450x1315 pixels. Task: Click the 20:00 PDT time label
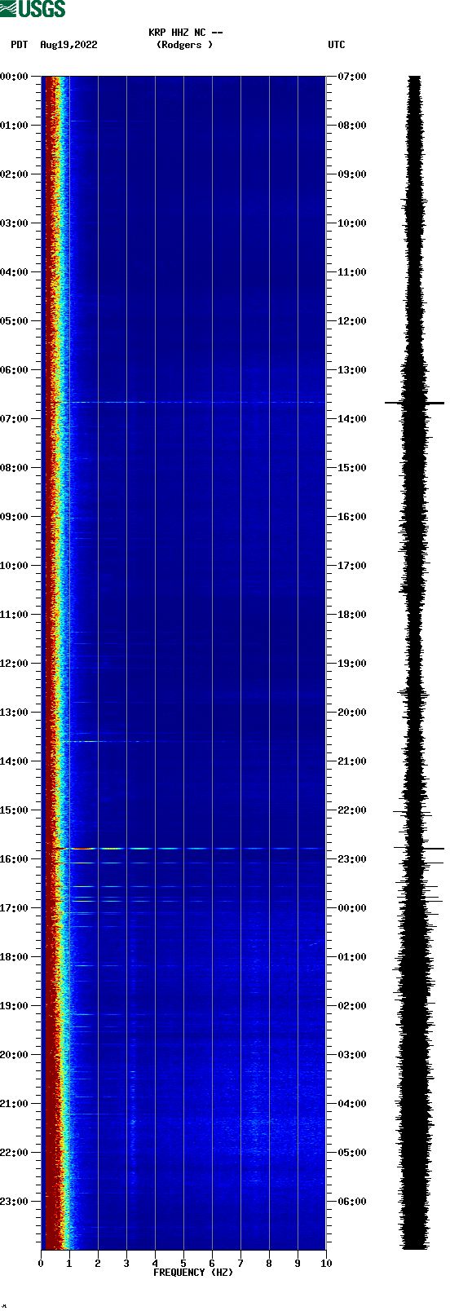[14, 1055]
